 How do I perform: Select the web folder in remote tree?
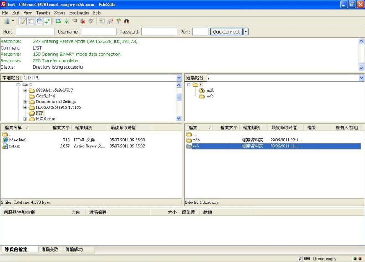(210, 96)
